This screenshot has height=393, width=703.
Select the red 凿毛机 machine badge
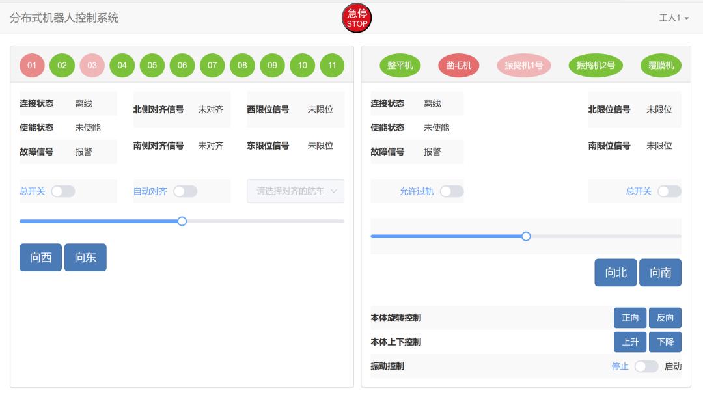point(458,66)
